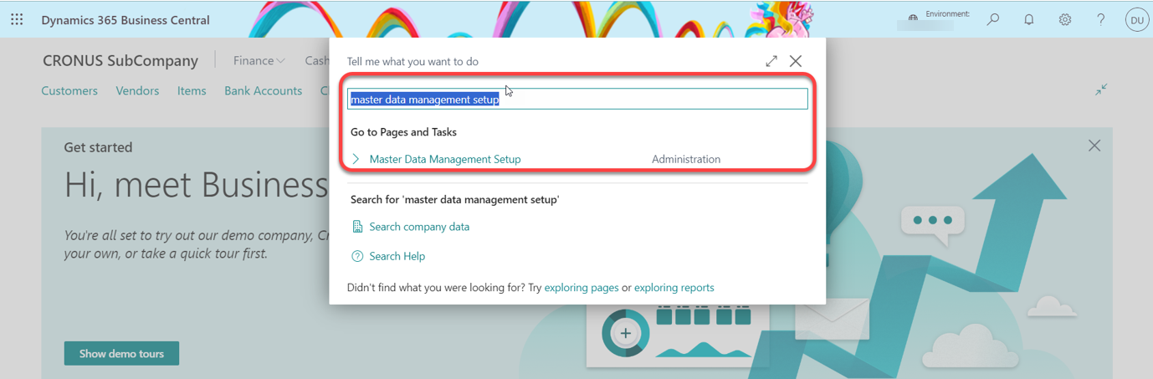Open the exploring pages link

point(582,287)
